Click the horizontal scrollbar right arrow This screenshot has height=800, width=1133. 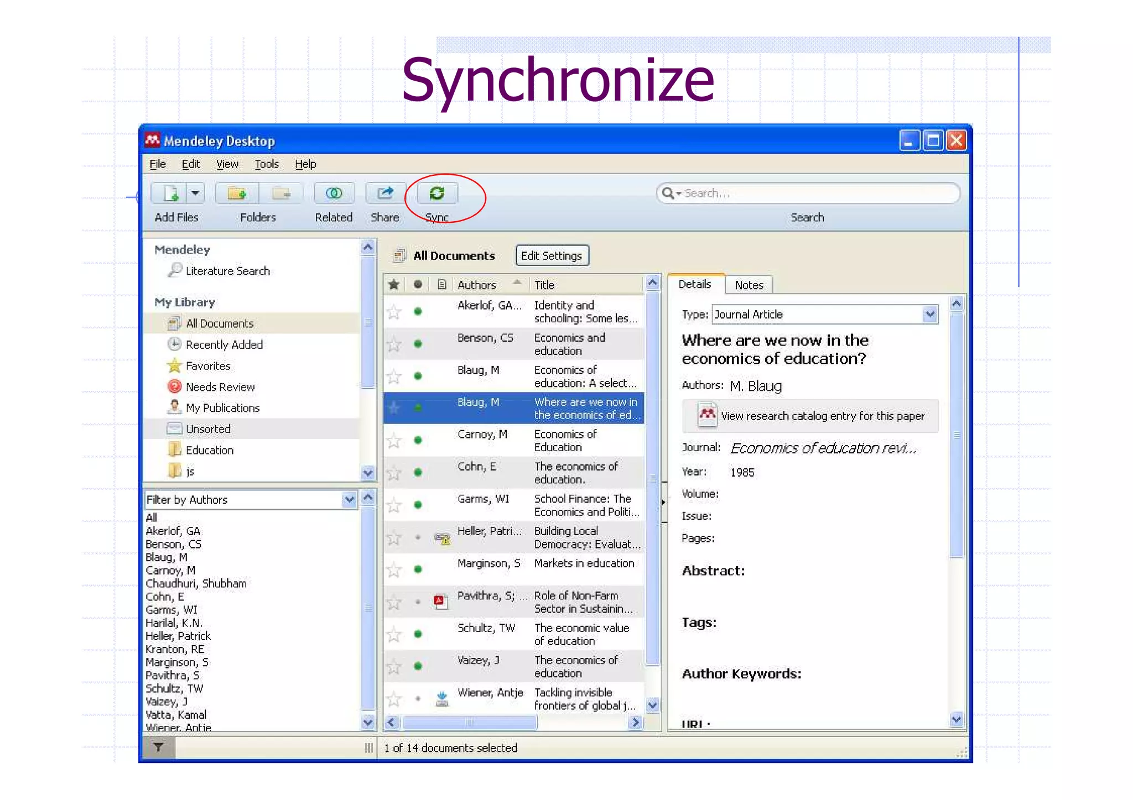pos(636,722)
